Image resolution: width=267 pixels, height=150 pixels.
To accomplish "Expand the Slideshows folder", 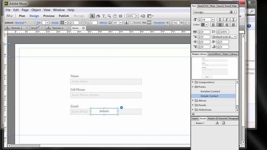I will (193, 110).
